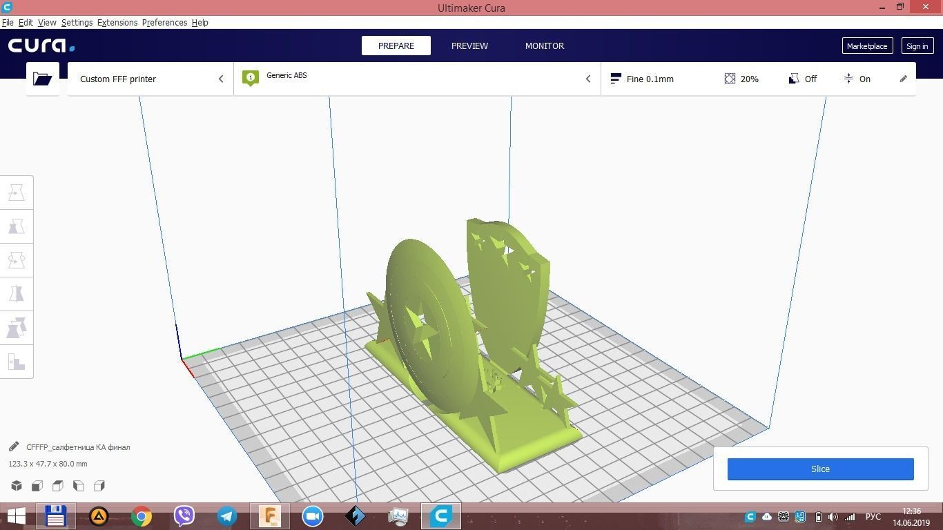Click the Slice button
This screenshot has height=530, width=943.
[820, 469]
